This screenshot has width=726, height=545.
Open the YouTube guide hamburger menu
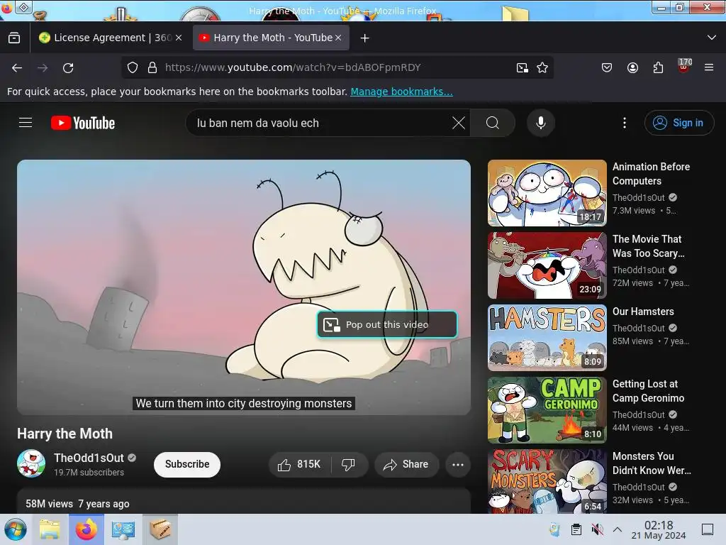coord(26,123)
